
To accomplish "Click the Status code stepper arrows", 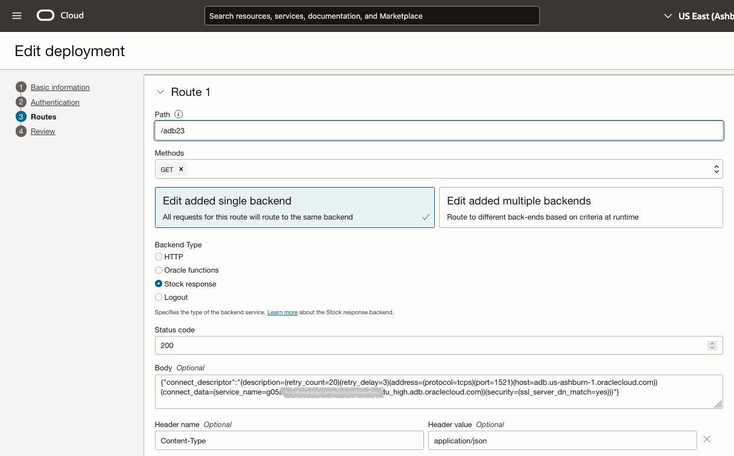I will coord(712,346).
